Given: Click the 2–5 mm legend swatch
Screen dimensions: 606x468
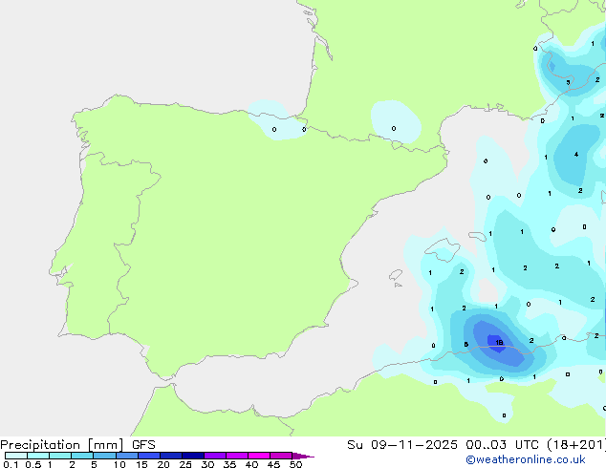Looking at the screenshot, I should [x=82, y=456].
